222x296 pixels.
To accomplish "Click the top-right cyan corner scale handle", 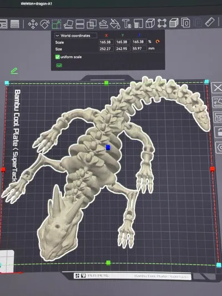I will 206,82.
